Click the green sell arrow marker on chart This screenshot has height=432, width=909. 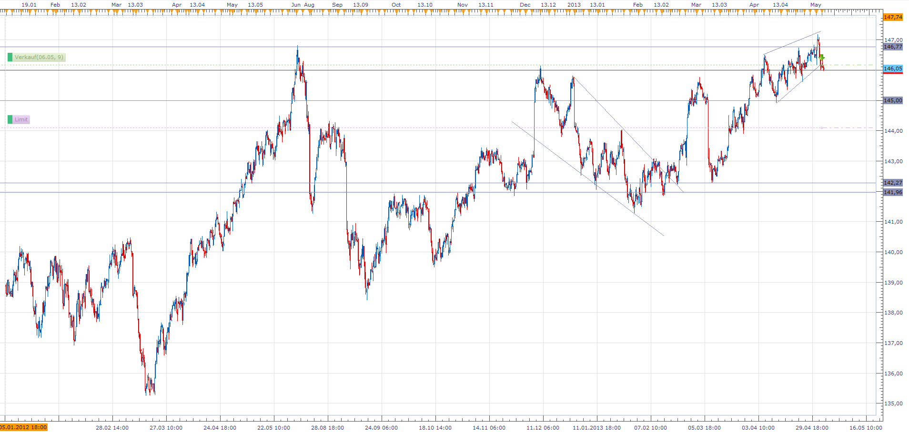tap(821, 58)
